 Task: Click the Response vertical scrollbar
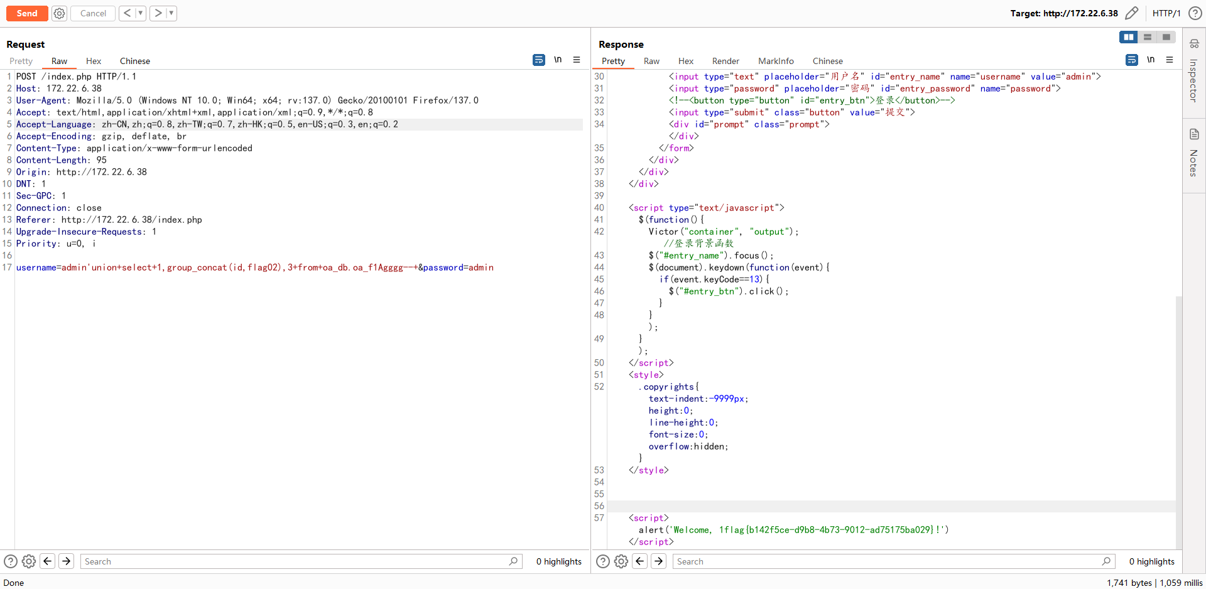point(1179,423)
